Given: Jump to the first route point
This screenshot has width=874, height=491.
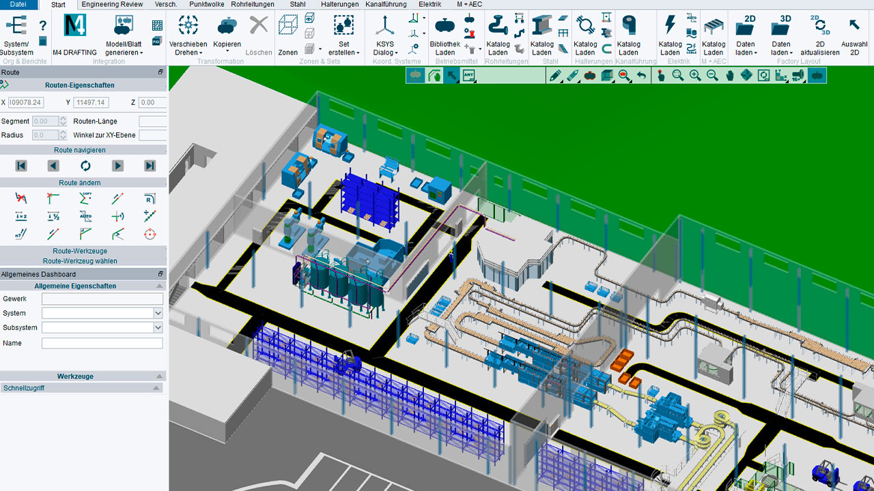Looking at the screenshot, I should tap(21, 166).
